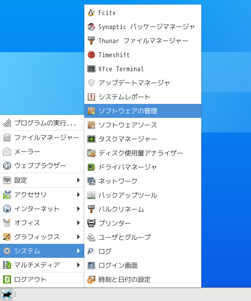251x301 pixels.
Task: Open the インターネット menu category
Action: coord(42,209)
